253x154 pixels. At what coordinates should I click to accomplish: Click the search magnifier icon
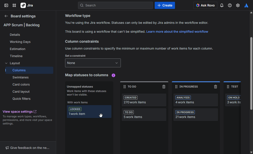coord(82,6)
